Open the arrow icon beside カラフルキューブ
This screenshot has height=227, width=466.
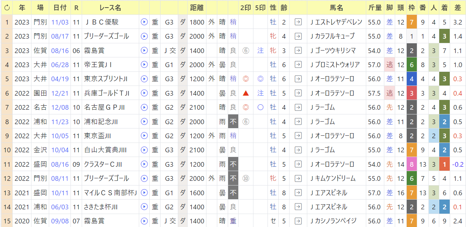pos(298,36)
